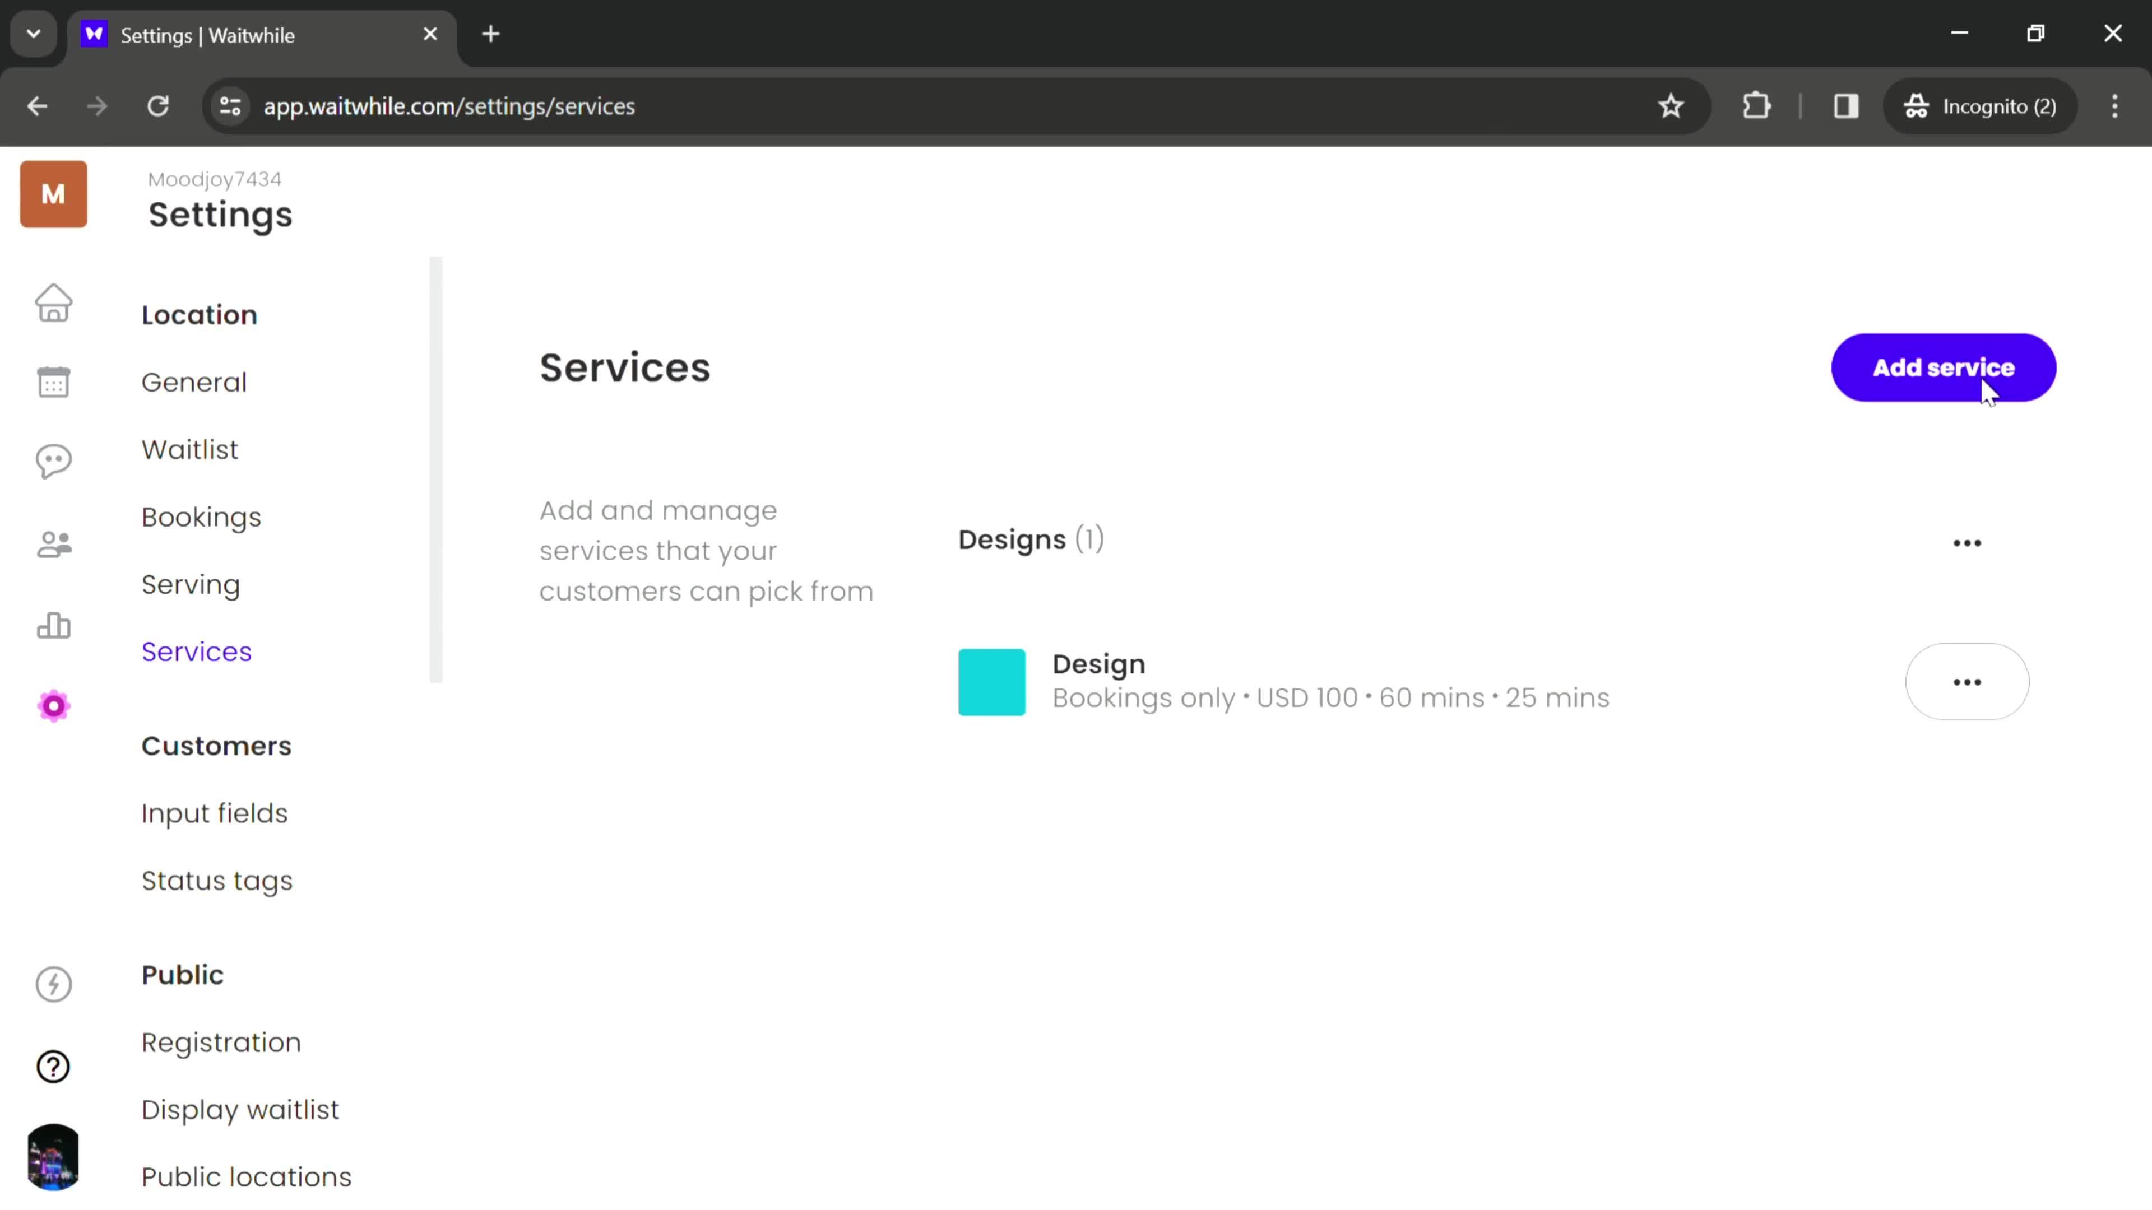Select Serving settings option
This screenshot has width=2152, height=1210.
pyautogui.click(x=191, y=584)
